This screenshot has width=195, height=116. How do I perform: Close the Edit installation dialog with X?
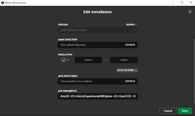coord(190,12)
